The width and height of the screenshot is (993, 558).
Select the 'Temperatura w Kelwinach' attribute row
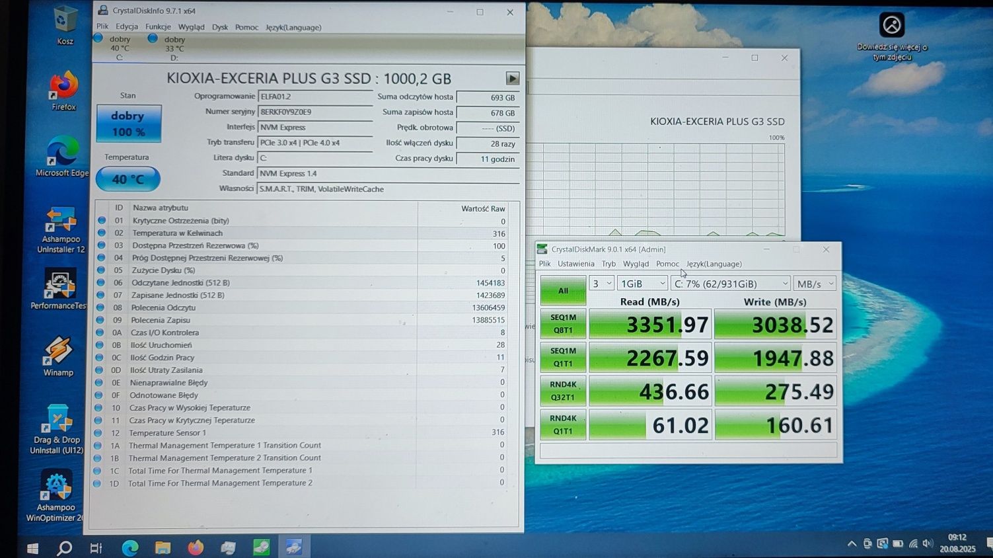(x=301, y=233)
